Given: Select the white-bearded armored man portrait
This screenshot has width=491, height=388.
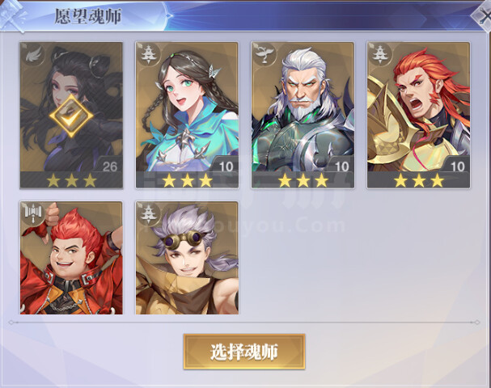Looking at the screenshot, I should coord(303,115).
